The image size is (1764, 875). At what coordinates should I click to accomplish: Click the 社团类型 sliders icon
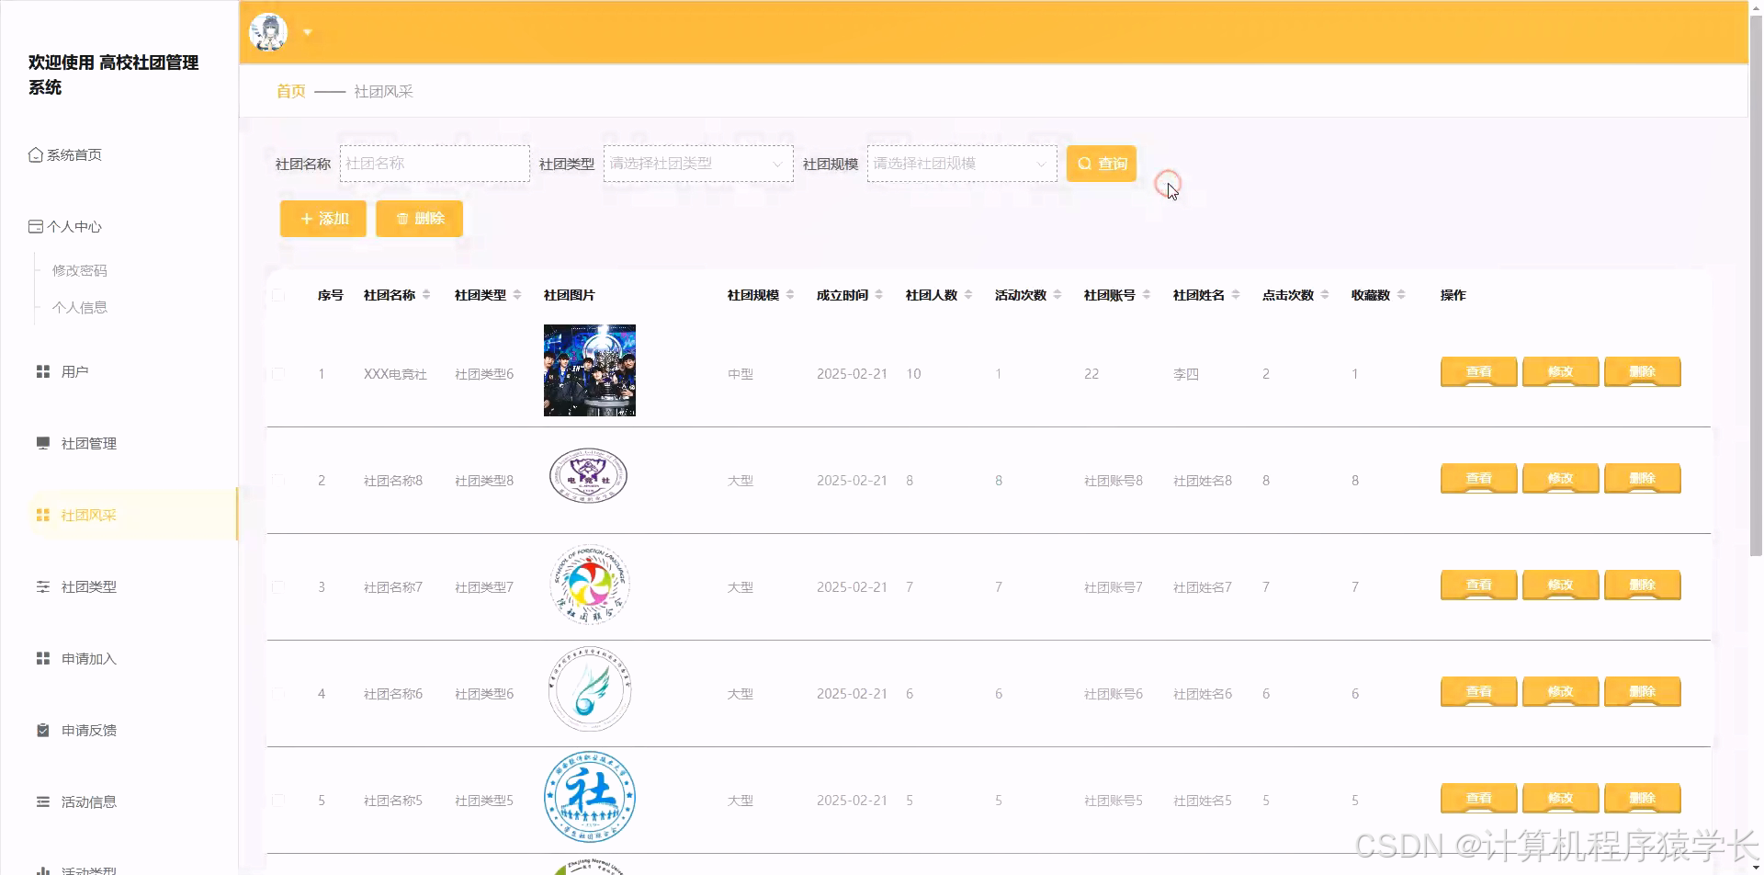pos(43,586)
